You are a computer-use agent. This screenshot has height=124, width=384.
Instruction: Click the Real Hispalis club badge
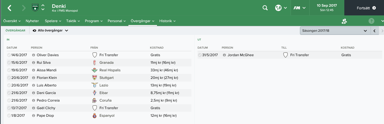[x=94, y=70]
